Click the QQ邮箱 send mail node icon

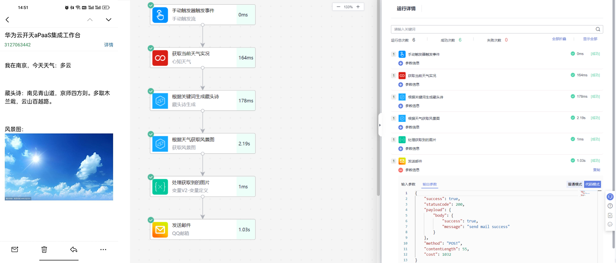click(x=159, y=229)
